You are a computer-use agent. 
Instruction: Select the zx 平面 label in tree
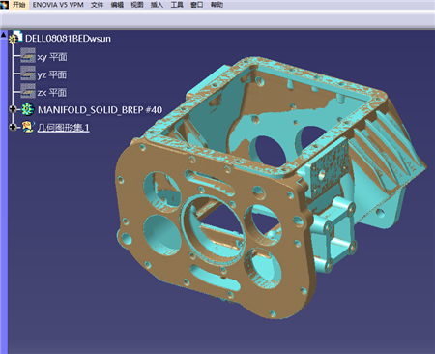tap(52, 93)
